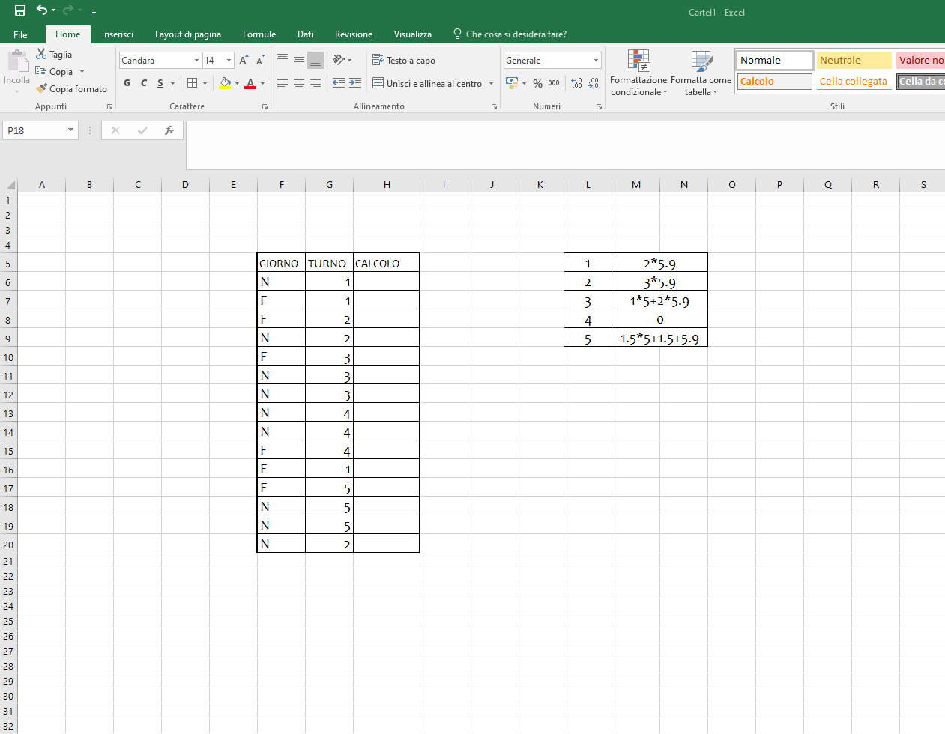Select the GIORNO header cell

[281, 263]
